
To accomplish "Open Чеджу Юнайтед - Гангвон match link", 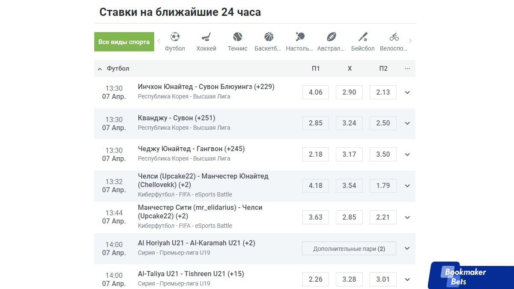I will click(191, 149).
